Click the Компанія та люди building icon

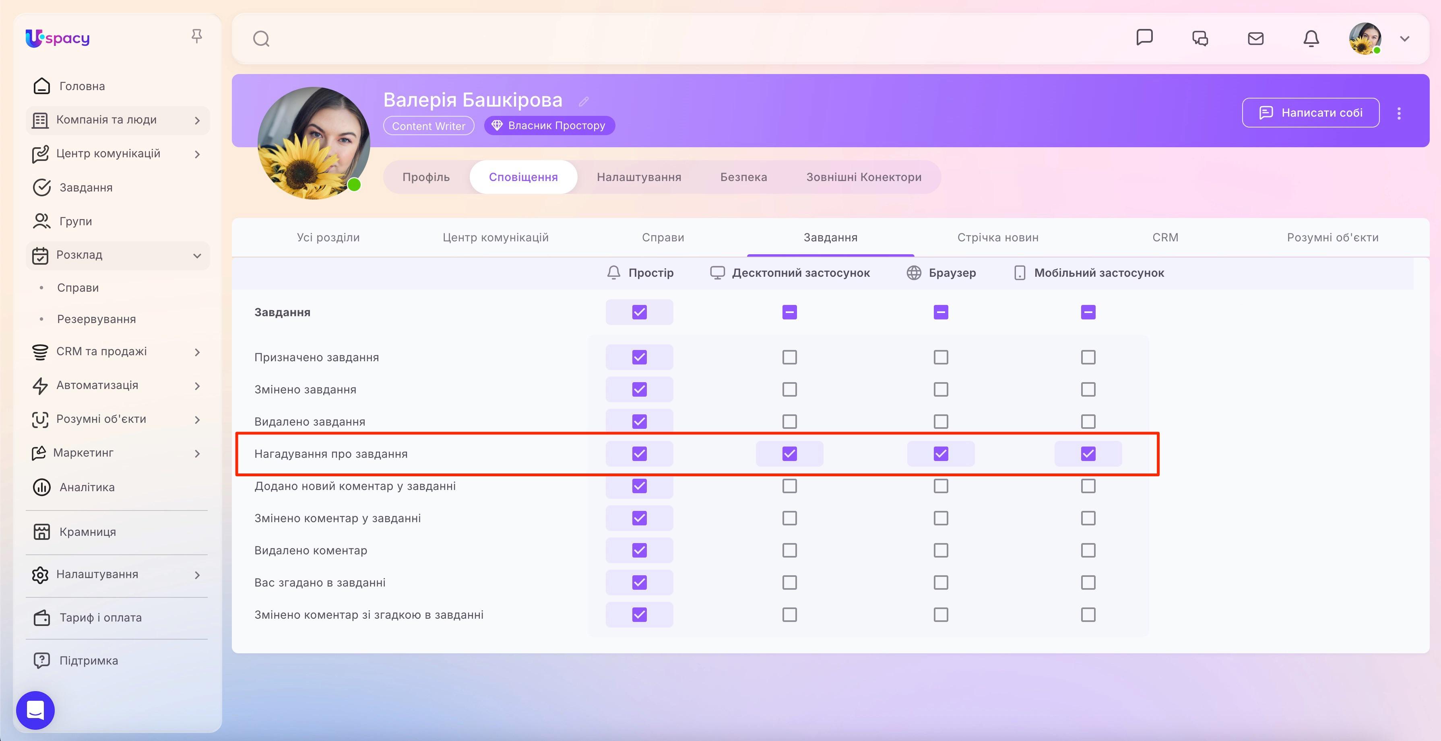point(40,120)
